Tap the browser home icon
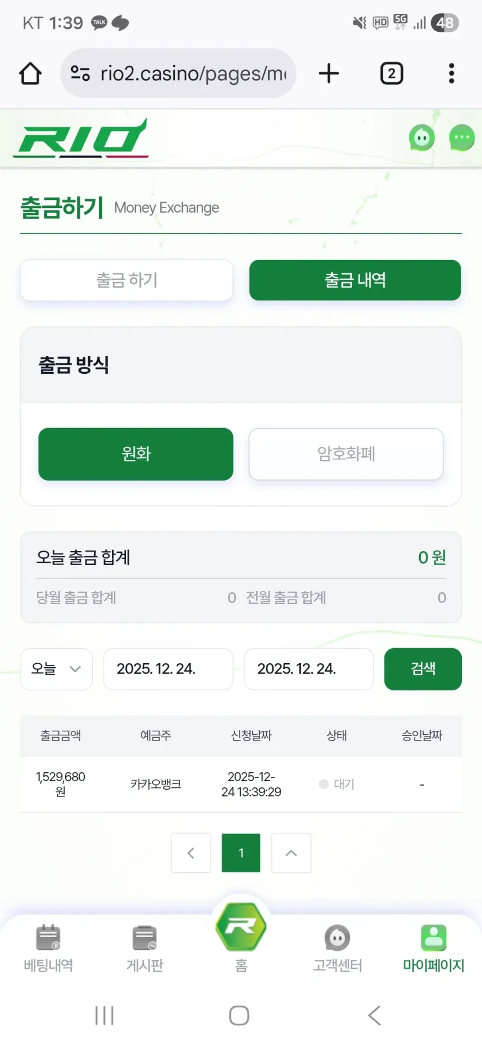The height and width of the screenshot is (1045, 482). pyautogui.click(x=30, y=73)
